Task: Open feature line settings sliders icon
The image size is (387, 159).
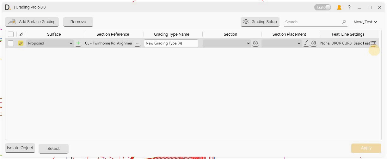Action: (x=373, y=43)
